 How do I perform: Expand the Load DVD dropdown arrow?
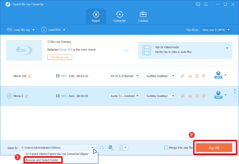coord(64,30)
